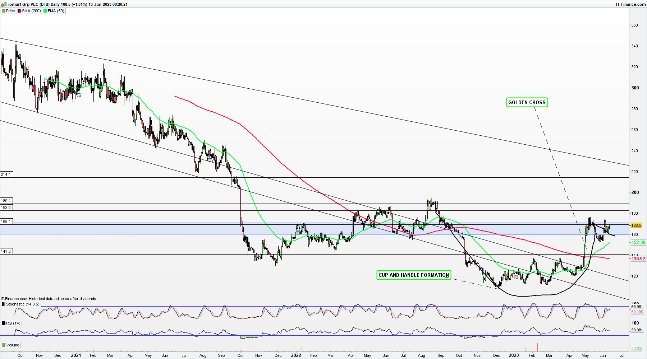647x359 pixels.
Task: Click the event marker icon near August 2022 peak
Action: 429,208
